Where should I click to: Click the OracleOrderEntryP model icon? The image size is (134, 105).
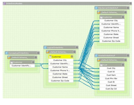click(96, 55)
